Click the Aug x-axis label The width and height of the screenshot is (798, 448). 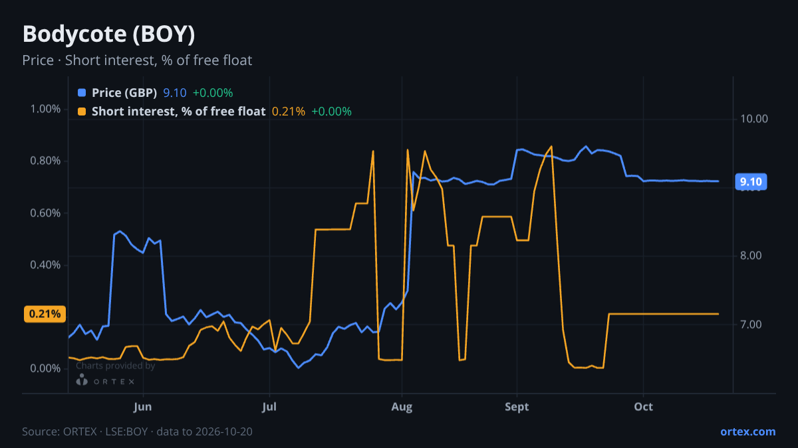click(x=402, y=407)
